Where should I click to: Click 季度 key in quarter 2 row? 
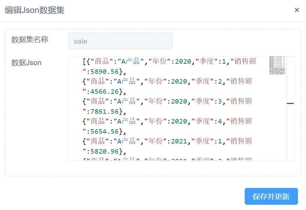tap(203, 82)
